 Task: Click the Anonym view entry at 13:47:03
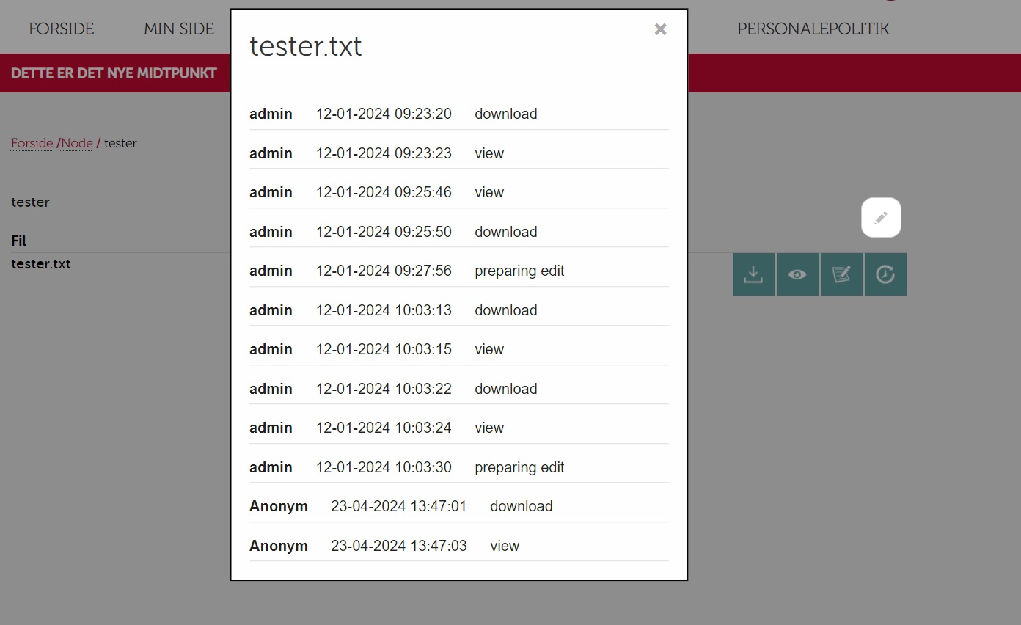click(x=458, y=546)
